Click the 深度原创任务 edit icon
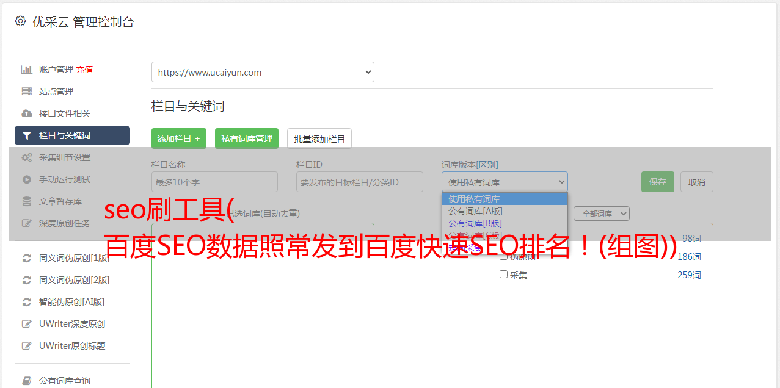The width and height of the screenshot is (780, 388). click(x=26, y=223)
